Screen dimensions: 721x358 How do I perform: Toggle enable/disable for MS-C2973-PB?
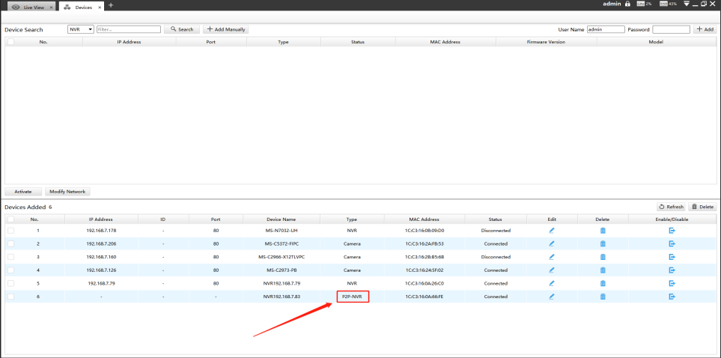pos(672,270)
